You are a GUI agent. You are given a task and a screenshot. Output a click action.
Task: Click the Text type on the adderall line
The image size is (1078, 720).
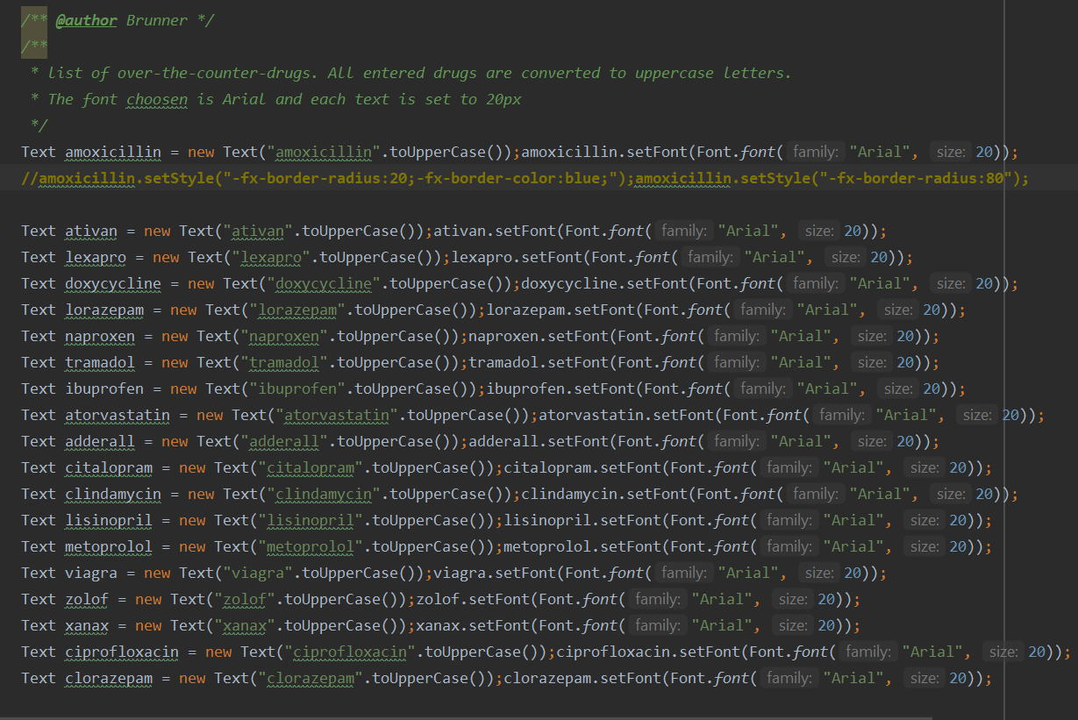39,441
